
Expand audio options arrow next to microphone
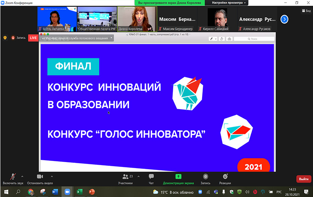22,176
